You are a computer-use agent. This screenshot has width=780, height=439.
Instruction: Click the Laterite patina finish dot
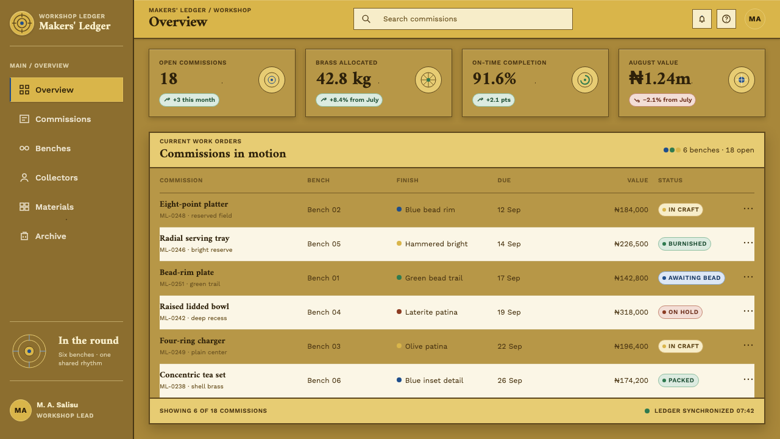pos(399,312)
